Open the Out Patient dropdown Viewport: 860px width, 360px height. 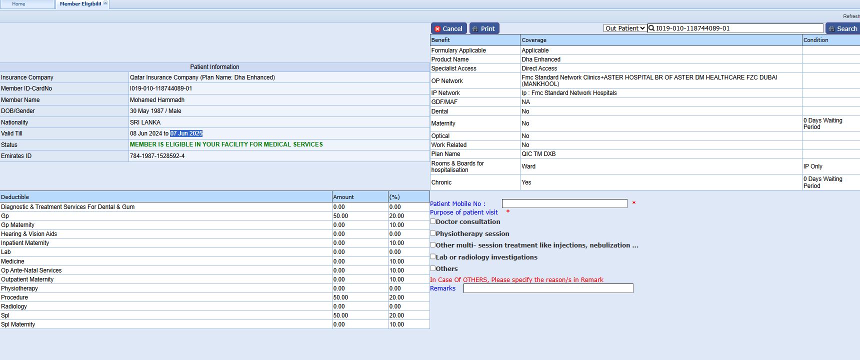pyautogui.click(x=624, y=28)
